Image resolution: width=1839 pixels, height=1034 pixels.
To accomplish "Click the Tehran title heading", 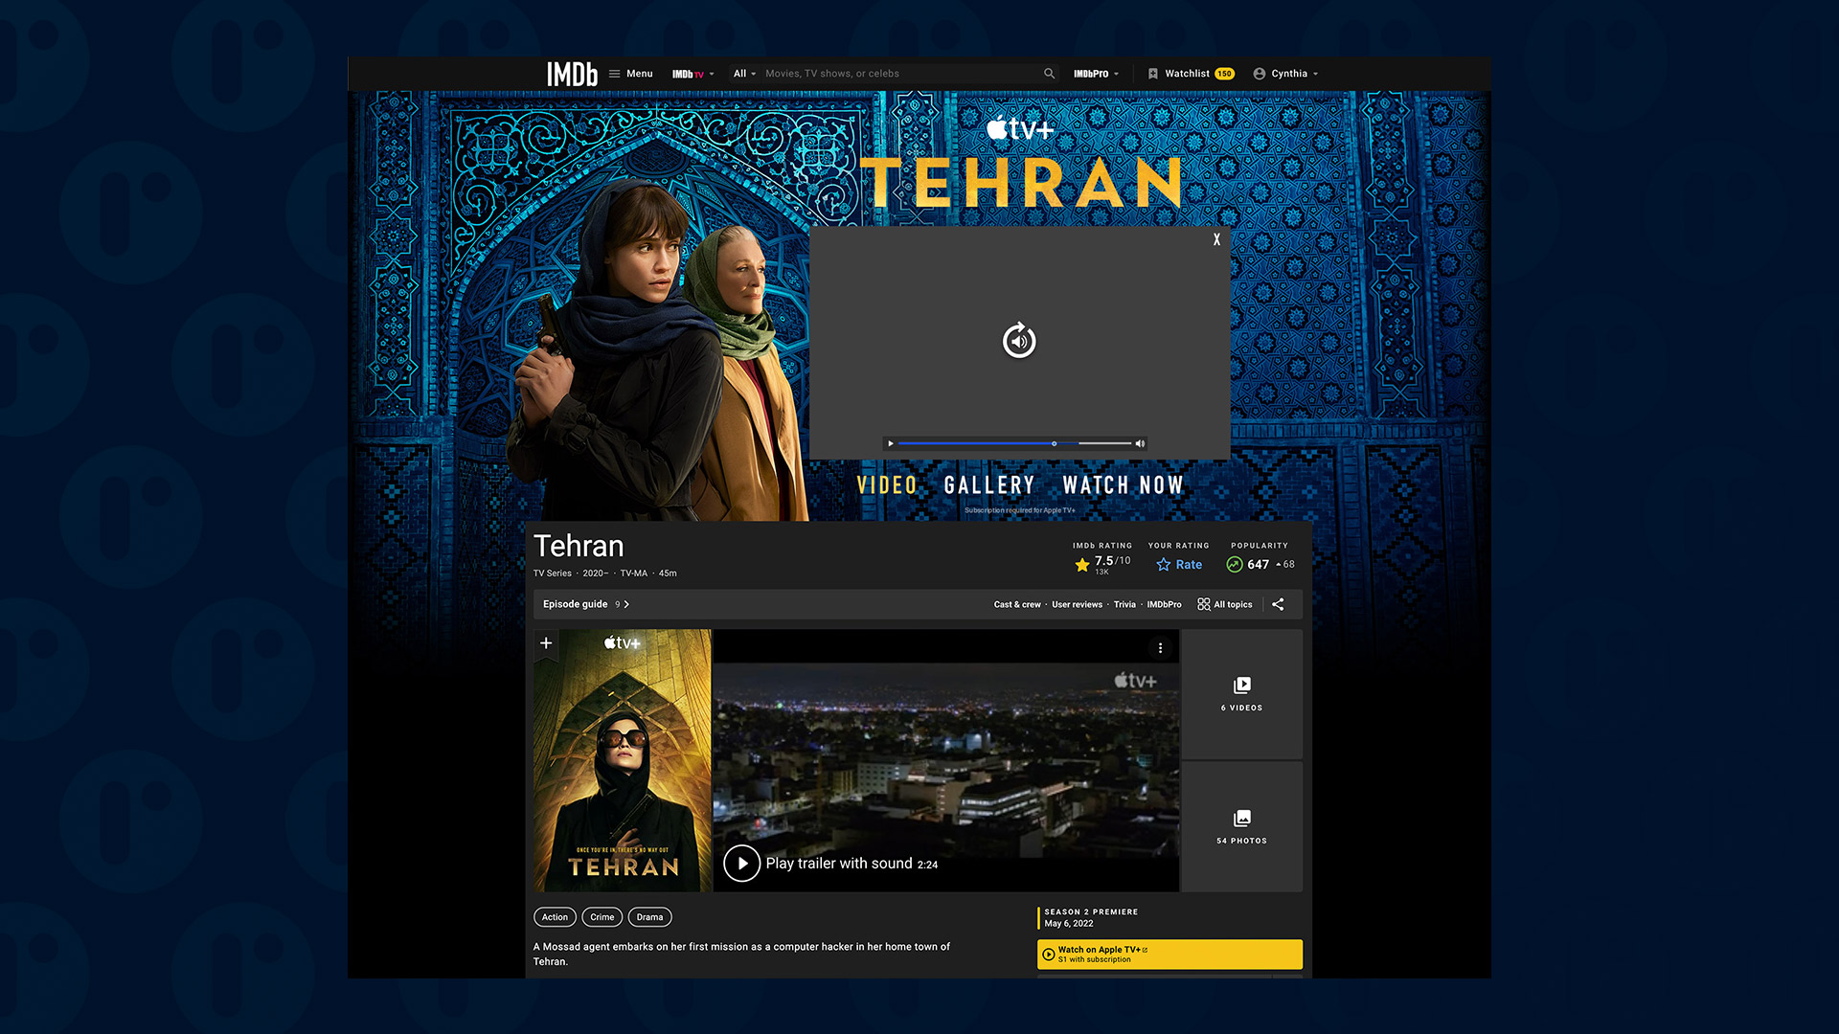I will coord(579,546).
